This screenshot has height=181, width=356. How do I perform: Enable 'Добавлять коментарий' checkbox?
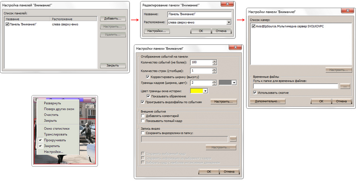[143, 116]
